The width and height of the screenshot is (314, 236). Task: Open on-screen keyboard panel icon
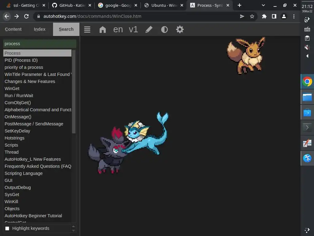307,29
